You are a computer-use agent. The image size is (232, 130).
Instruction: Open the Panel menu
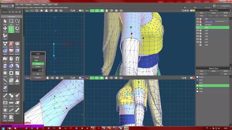click(50, 5)
